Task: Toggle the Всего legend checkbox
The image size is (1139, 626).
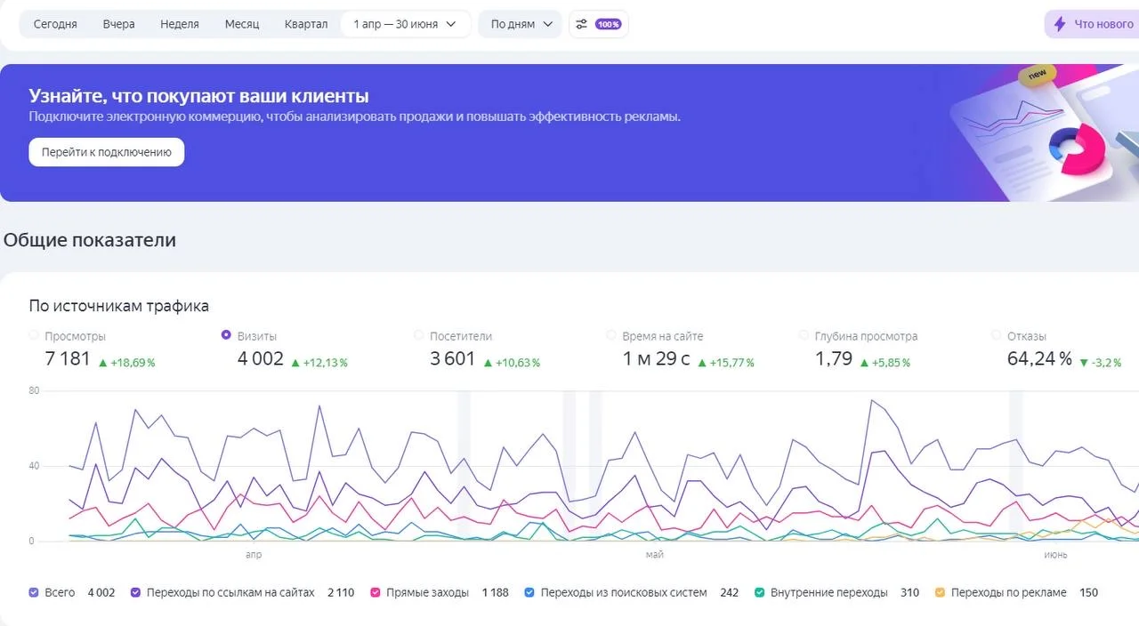Action: [x=34, y=592]
